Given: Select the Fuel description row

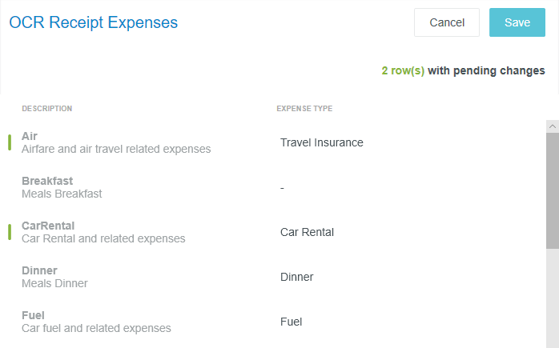Looking at the screenshot, I should 96,322.
